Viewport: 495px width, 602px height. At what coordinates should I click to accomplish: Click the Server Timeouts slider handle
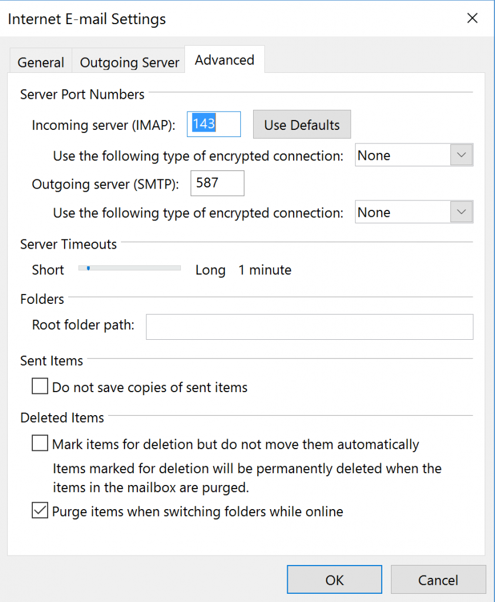pyautogui.click(x=89, y=268)
